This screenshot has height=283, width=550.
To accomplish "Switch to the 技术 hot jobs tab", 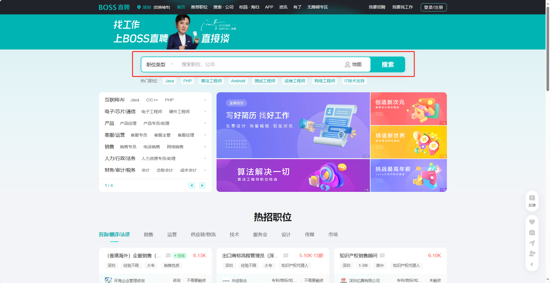I will pos(234,235).
